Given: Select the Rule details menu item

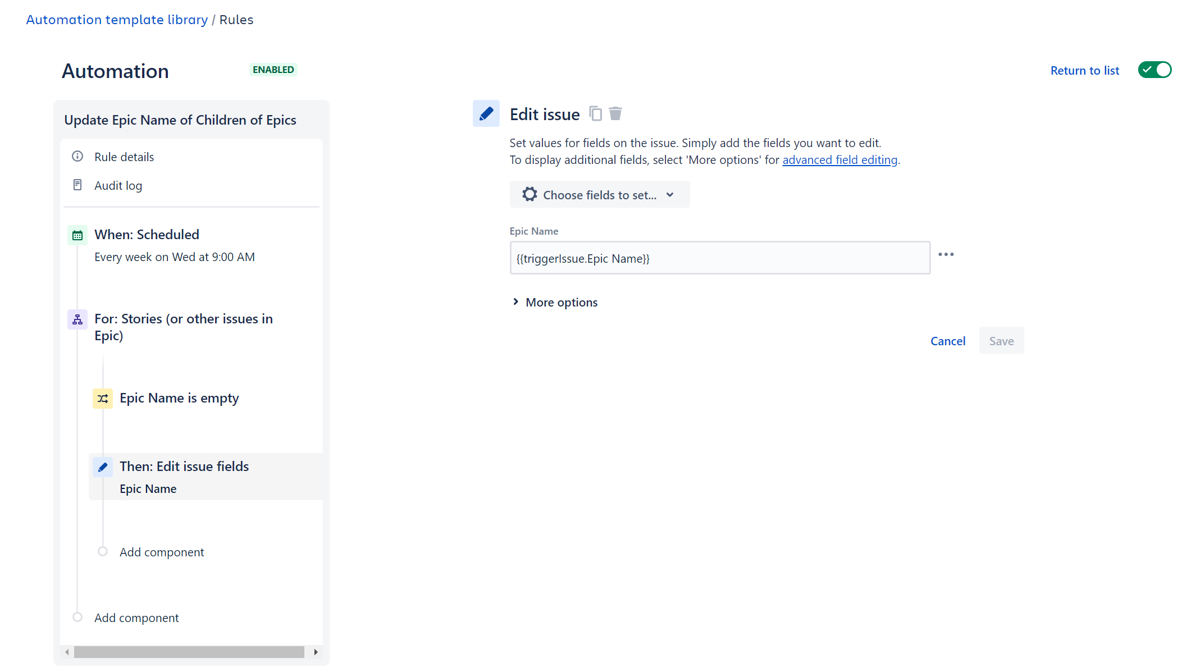Looking at the screenshot, I should (124, 156).
